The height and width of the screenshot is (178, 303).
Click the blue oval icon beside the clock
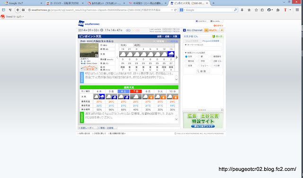[x=128, y=30]
